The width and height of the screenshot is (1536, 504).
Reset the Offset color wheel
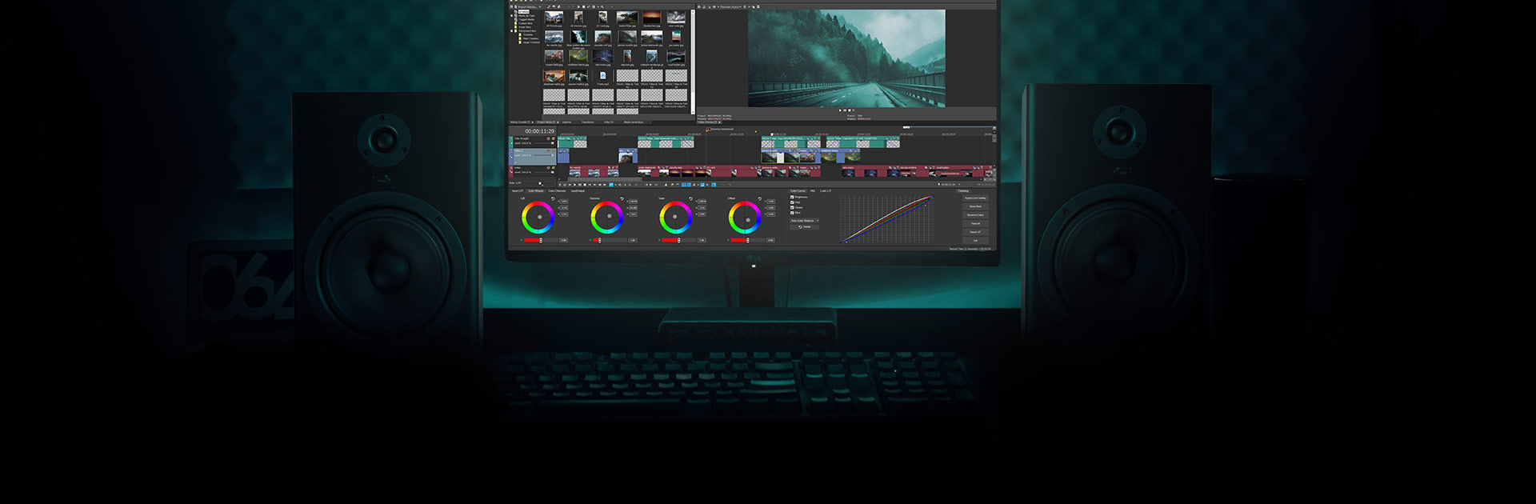coord(760,198)
